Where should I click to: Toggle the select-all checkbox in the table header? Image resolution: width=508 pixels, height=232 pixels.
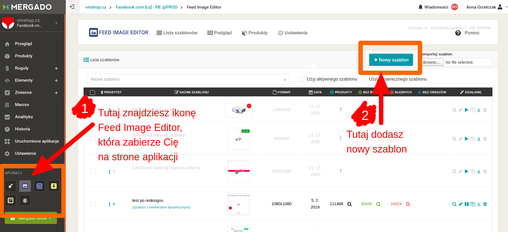(92, 92)
